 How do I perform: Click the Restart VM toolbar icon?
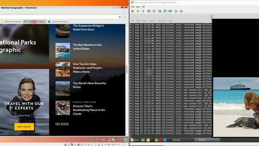[149, 11]
